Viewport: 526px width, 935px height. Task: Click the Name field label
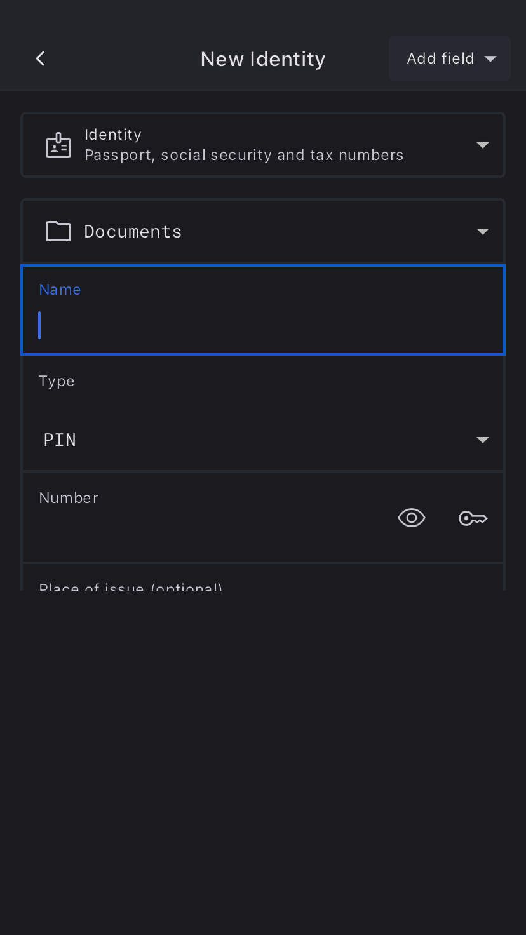60,290
